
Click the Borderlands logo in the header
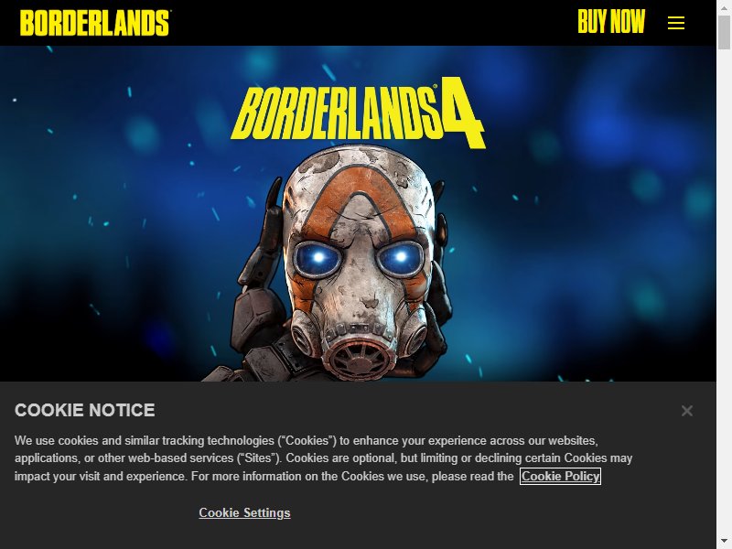[95, 23]
